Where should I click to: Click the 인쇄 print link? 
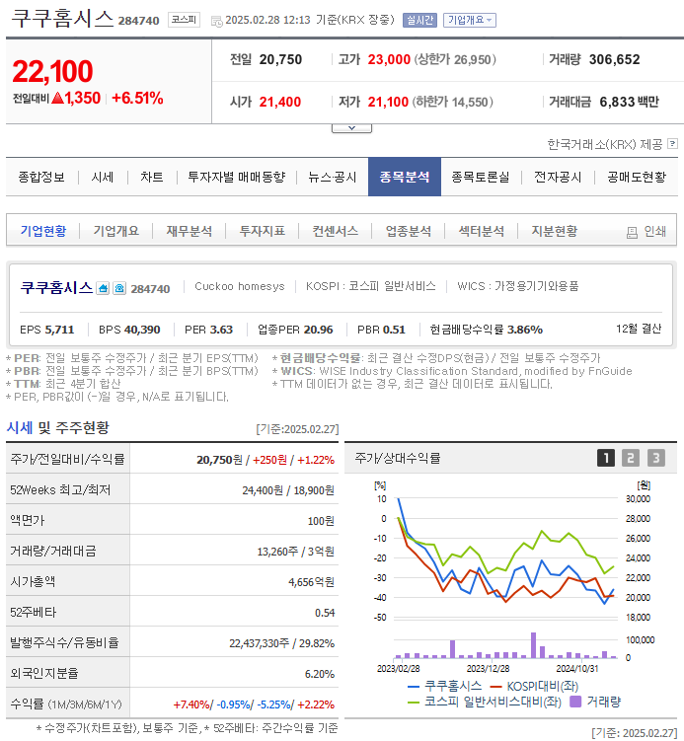655,232
